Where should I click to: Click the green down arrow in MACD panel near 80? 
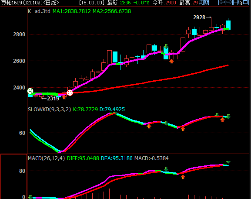(x=166, y=169)
